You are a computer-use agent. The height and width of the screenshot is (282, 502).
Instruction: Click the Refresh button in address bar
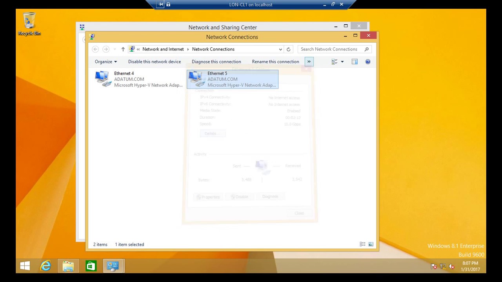pos(288,49)
